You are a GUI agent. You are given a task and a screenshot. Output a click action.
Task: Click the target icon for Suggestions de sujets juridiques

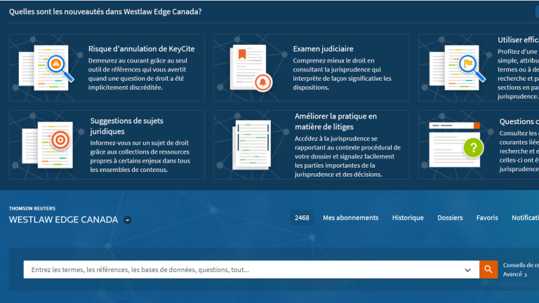pyautogui.click(x=48, y=144)
